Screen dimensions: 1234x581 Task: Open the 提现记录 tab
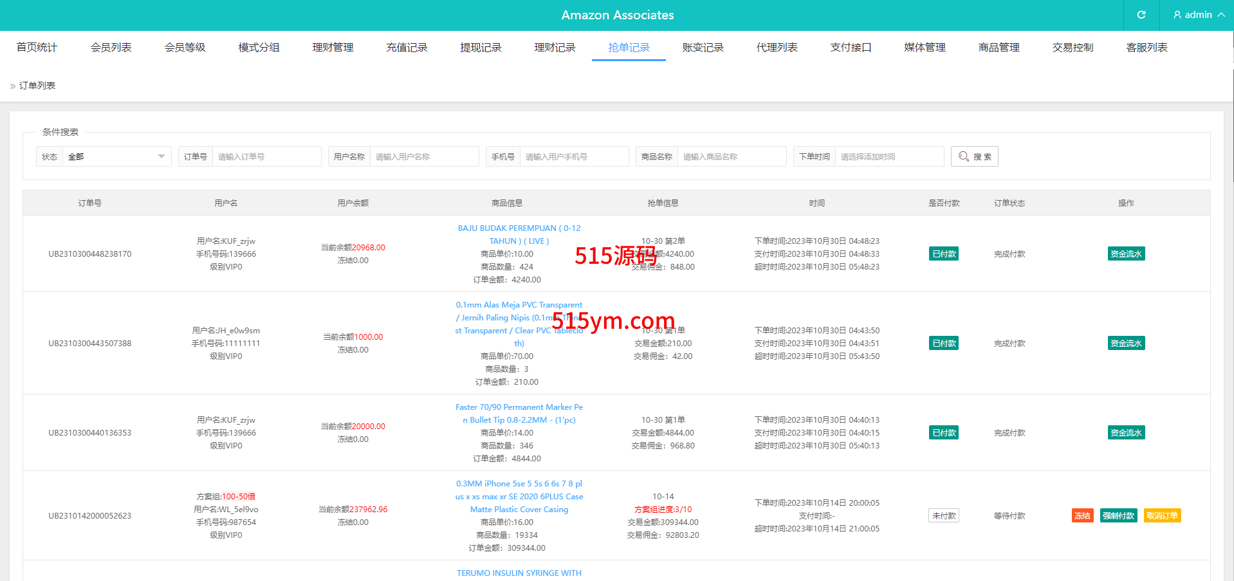[x=481, y=48]
